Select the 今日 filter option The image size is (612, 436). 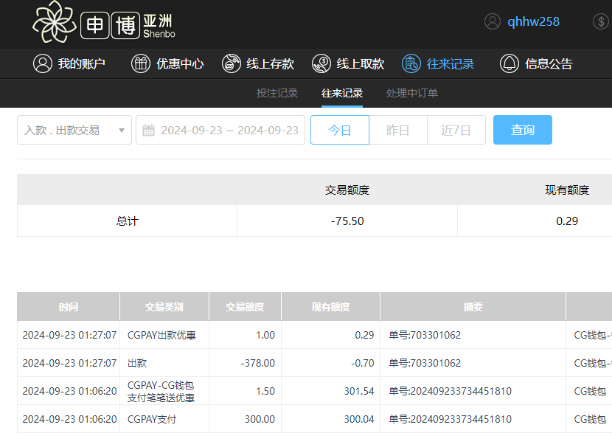339,129
